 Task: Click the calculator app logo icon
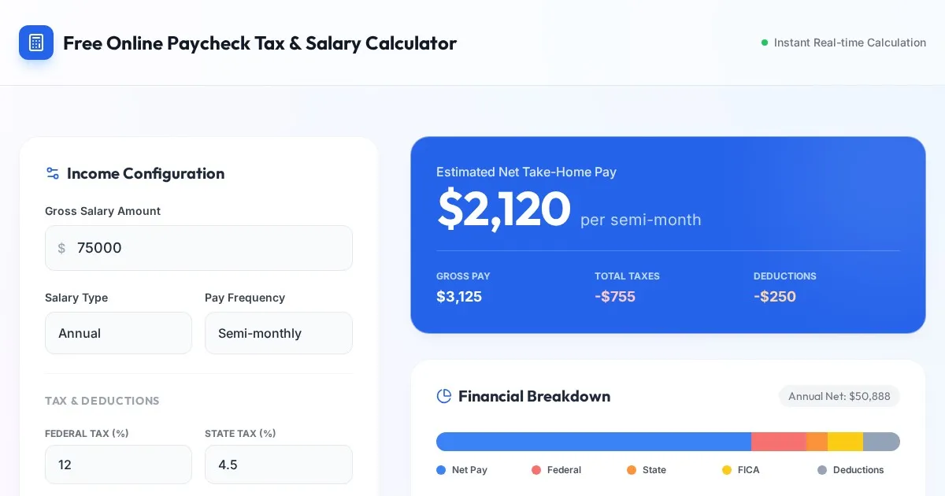(36, 43)
